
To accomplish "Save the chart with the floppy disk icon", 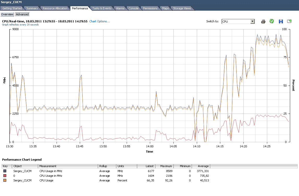I will pyautogui.click(x=281, y=21).
